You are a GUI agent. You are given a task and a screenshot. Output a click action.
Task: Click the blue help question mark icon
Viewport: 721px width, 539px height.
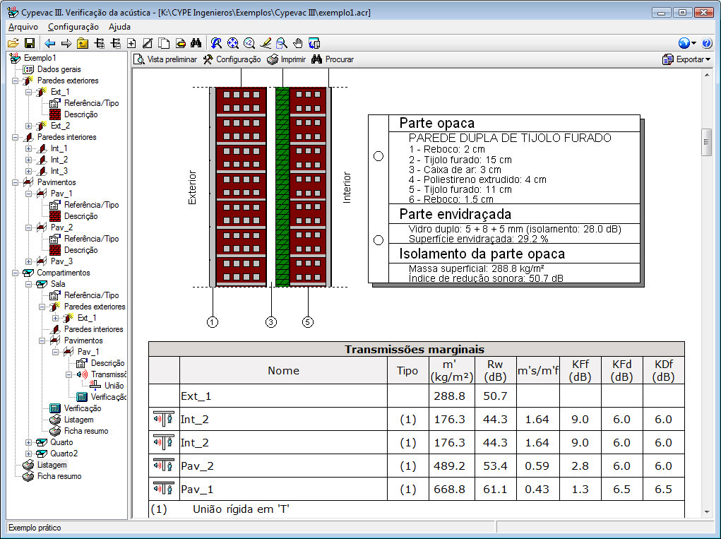point(707,43)
